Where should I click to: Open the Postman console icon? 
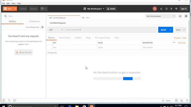coord(15,100)
